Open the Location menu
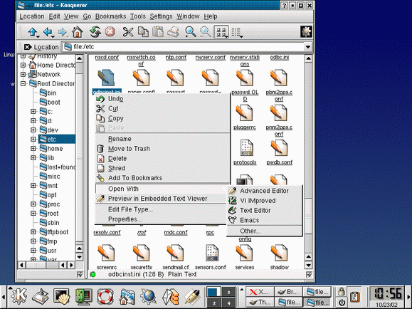412x309 pixels. click(x=32, y=16)
